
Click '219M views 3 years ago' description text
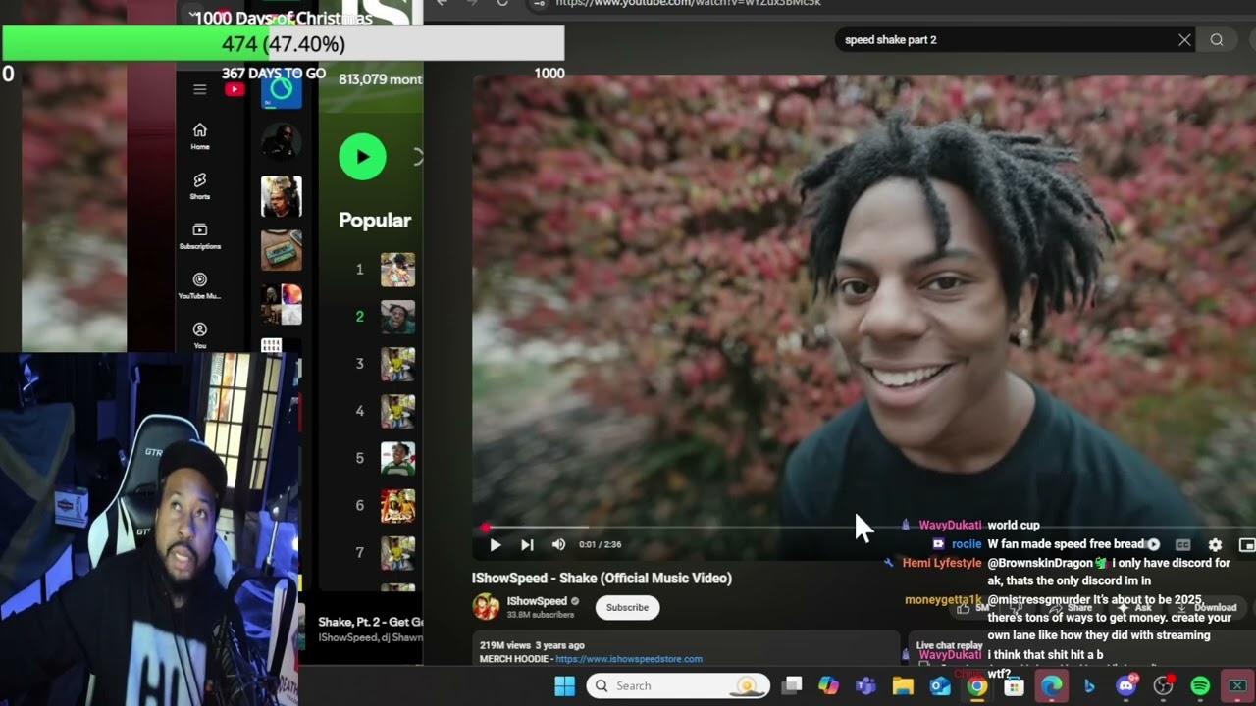[532, 645]
